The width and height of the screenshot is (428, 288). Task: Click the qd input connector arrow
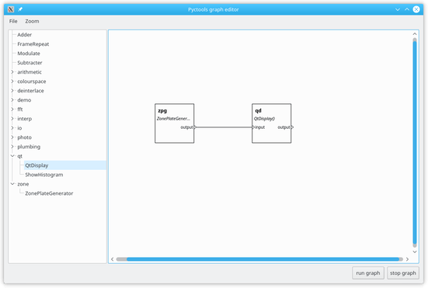[253, 127]
